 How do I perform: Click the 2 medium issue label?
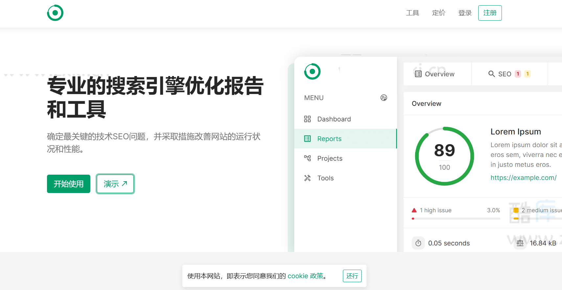pos(542,210)
